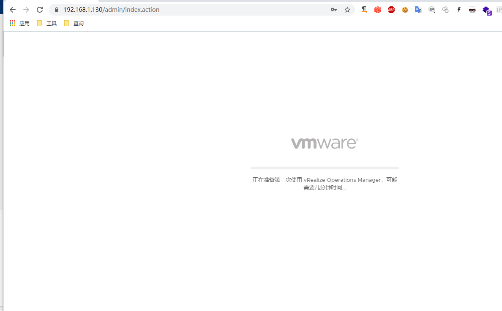
Task: Open the AdBlock Plus extension
Action: coord(391,10)
